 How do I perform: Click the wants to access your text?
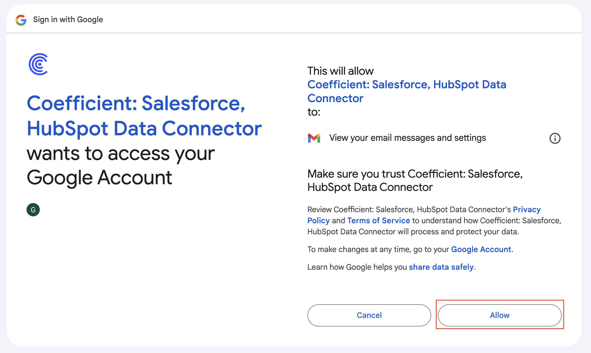click(121, 154)
